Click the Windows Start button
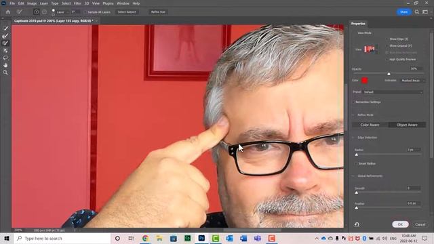 tap(7, 238)
